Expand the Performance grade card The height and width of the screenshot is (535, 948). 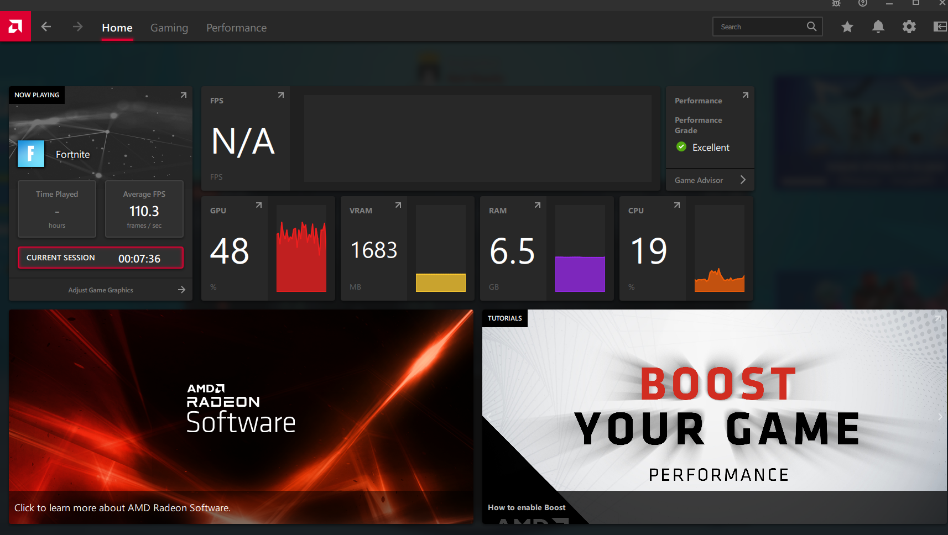[x=746, y=95]
